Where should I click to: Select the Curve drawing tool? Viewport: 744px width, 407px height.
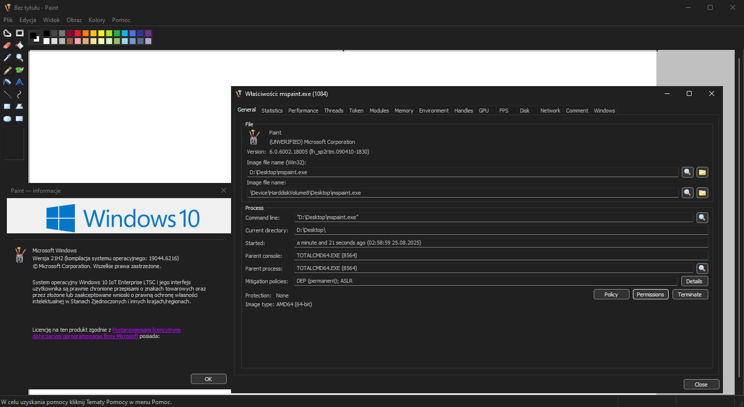[x=20, y=94]
